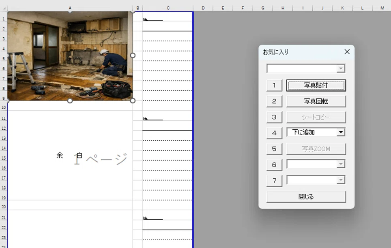
Task: Open the dropdown arrow in row 6
Action: (341, 164)
